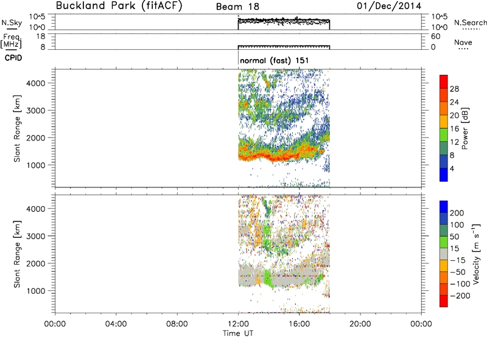This screenshot has height=337, width=487.
Task: Click the 'Buckland Park (fitACF)' title
Action: coord(119,5)
